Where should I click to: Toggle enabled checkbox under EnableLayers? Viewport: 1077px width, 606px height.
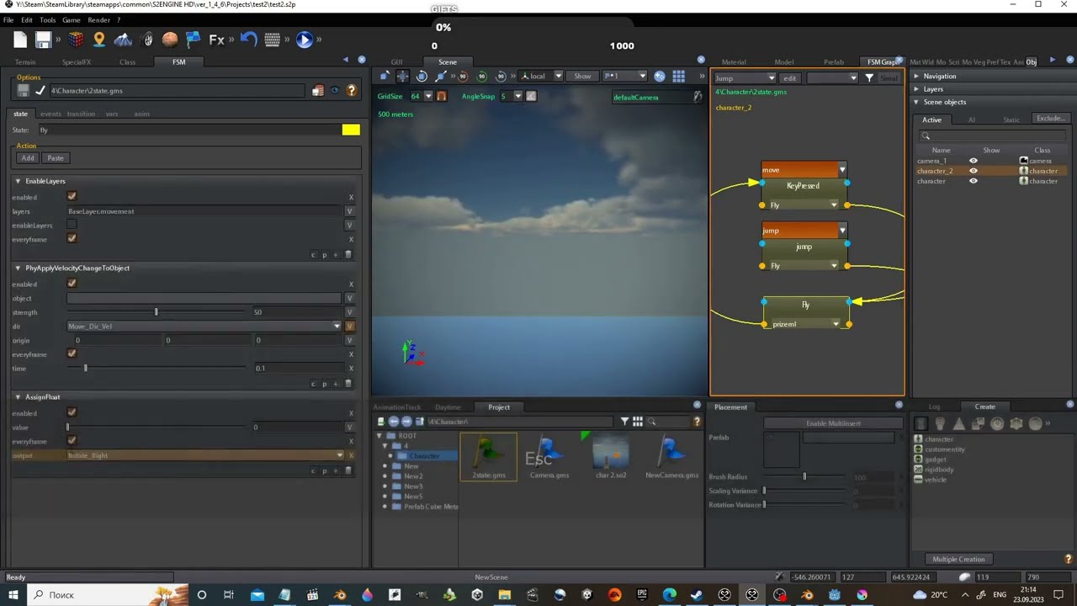(72, 197)
